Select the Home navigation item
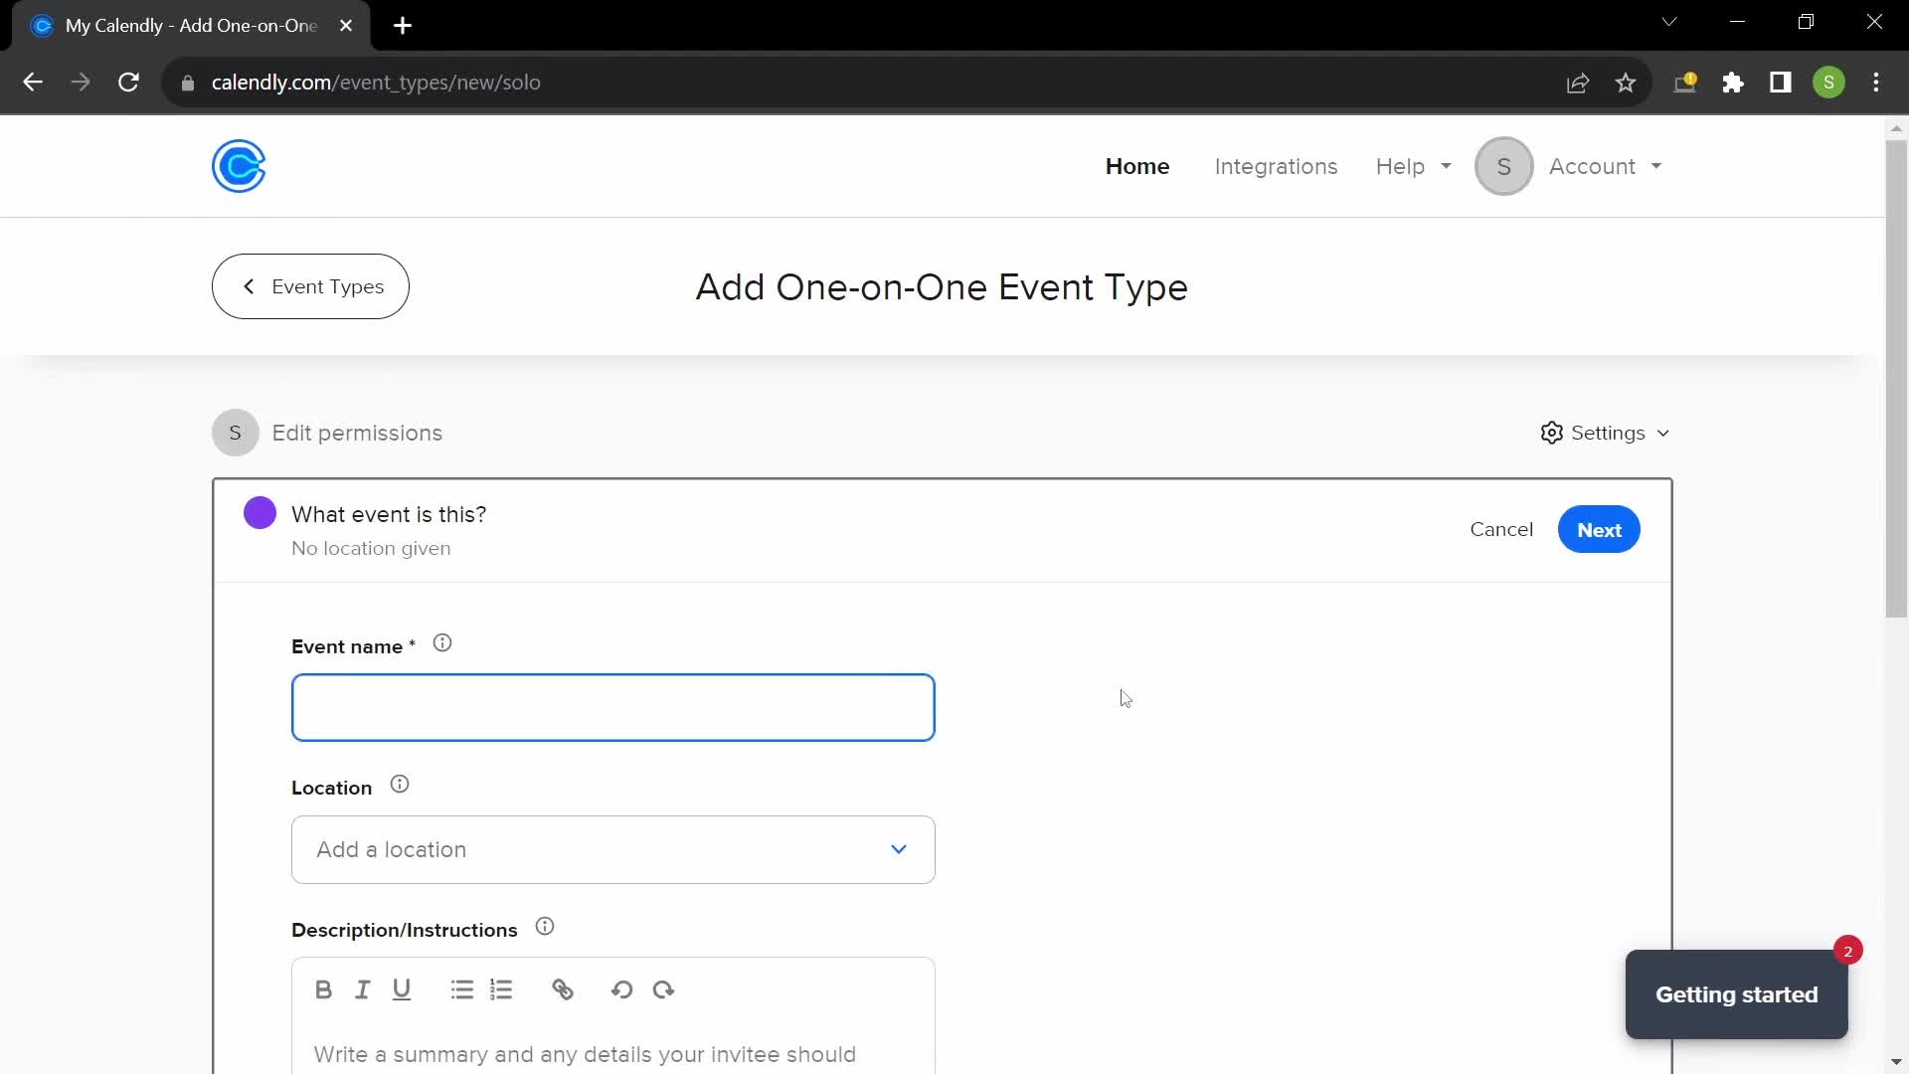 click(1136, 166)
